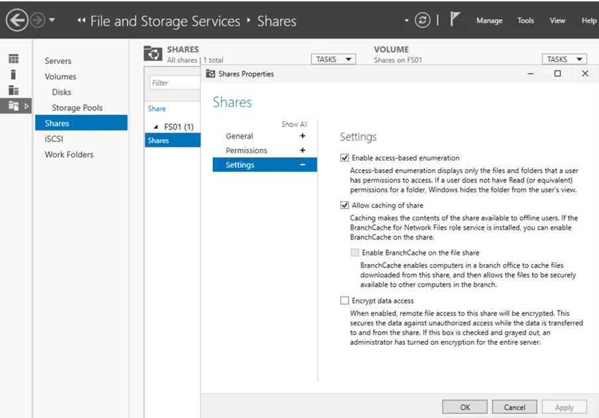Minimize the Shares Properties dialog
The width and height of the screenshot is (599, 418).
click(x=530, y=74)
